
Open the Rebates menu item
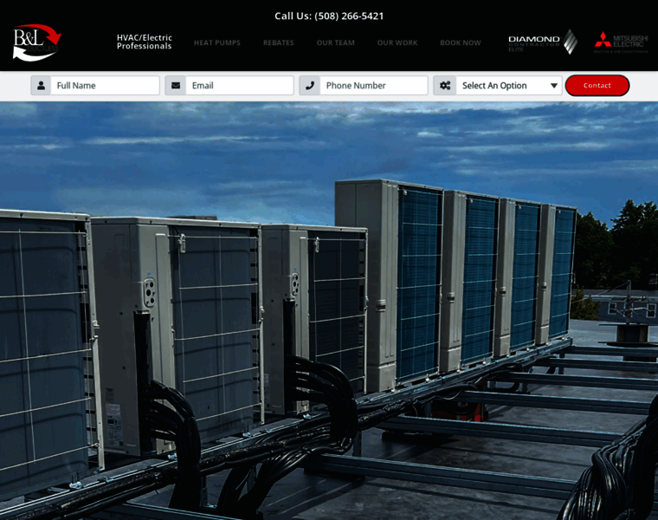pos(279,42)
